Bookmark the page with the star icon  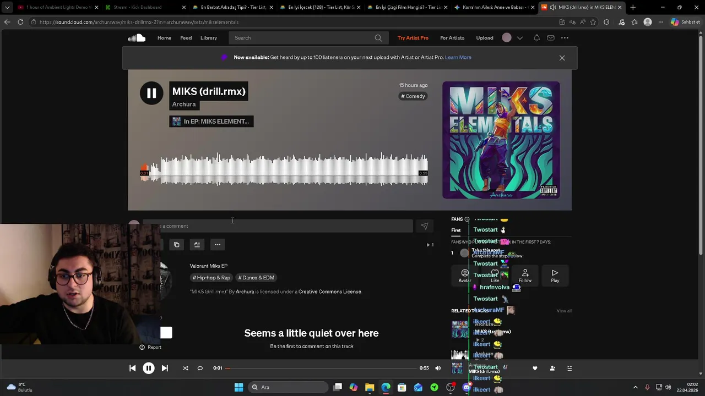click(x=593, y=22)
